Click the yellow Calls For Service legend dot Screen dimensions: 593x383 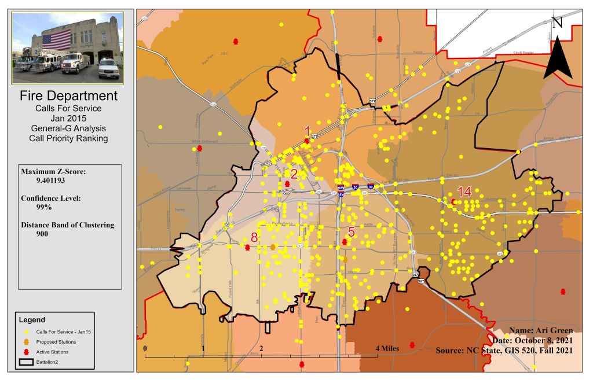point(26,332)
